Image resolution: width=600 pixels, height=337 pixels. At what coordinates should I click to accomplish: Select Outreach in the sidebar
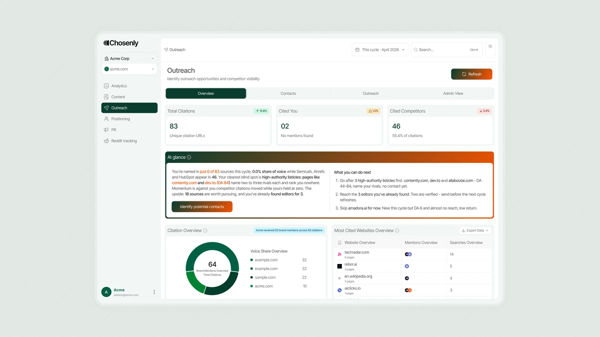(x=129, y=108)
